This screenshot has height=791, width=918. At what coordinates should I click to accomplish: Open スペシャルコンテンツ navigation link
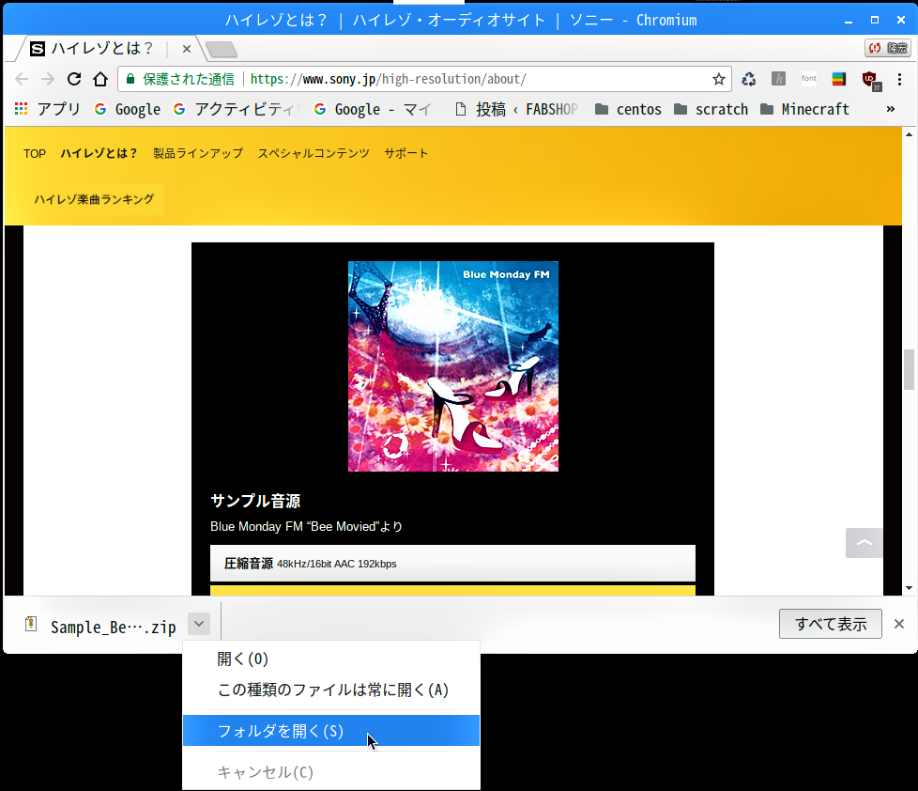(x=314, y=153)
